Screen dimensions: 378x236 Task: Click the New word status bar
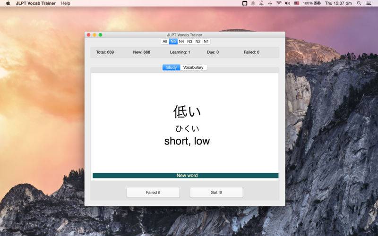[186, 176]
